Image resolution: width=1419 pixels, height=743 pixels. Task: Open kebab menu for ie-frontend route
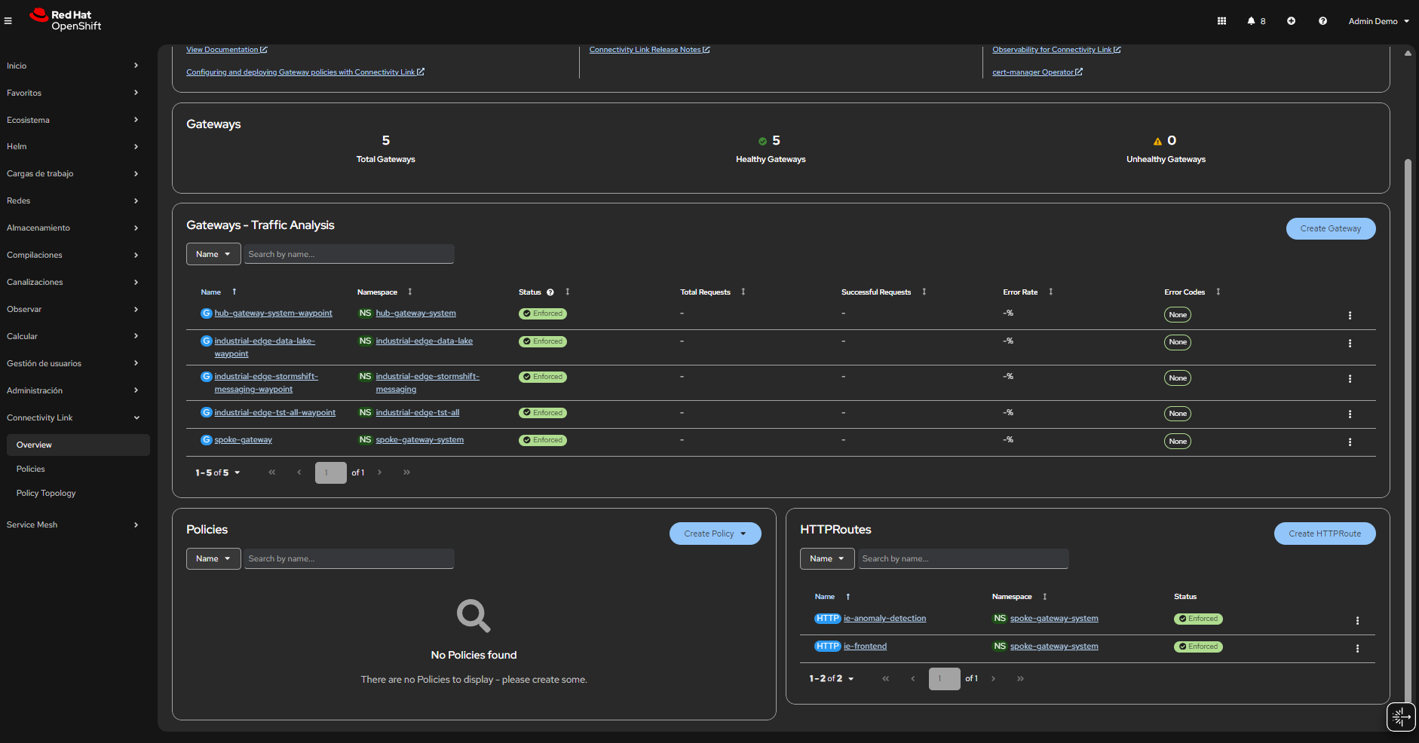tap(1357, 649)
